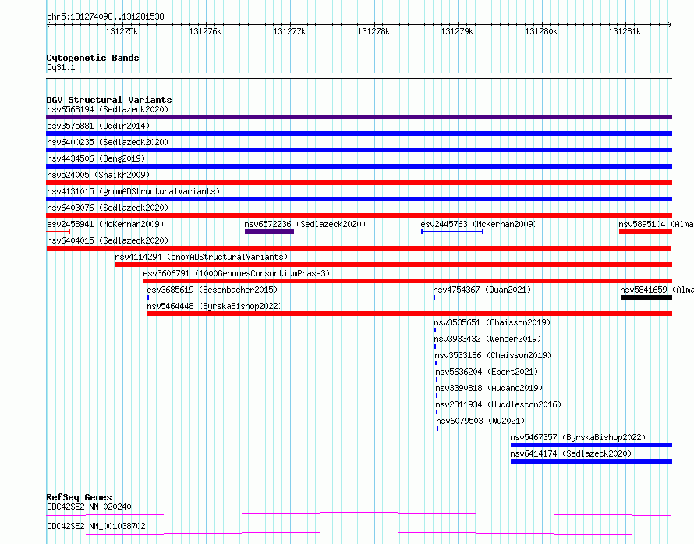The width and height of the screenshot is (694, 544).
Task: Select the esv3575881 (Uddin2014) blue bar
Action: pos(359,133)
